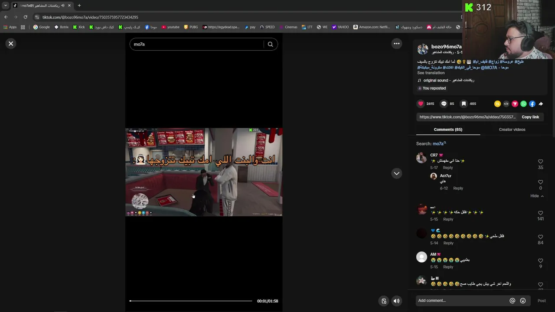Like the CR7 comment

540,162
